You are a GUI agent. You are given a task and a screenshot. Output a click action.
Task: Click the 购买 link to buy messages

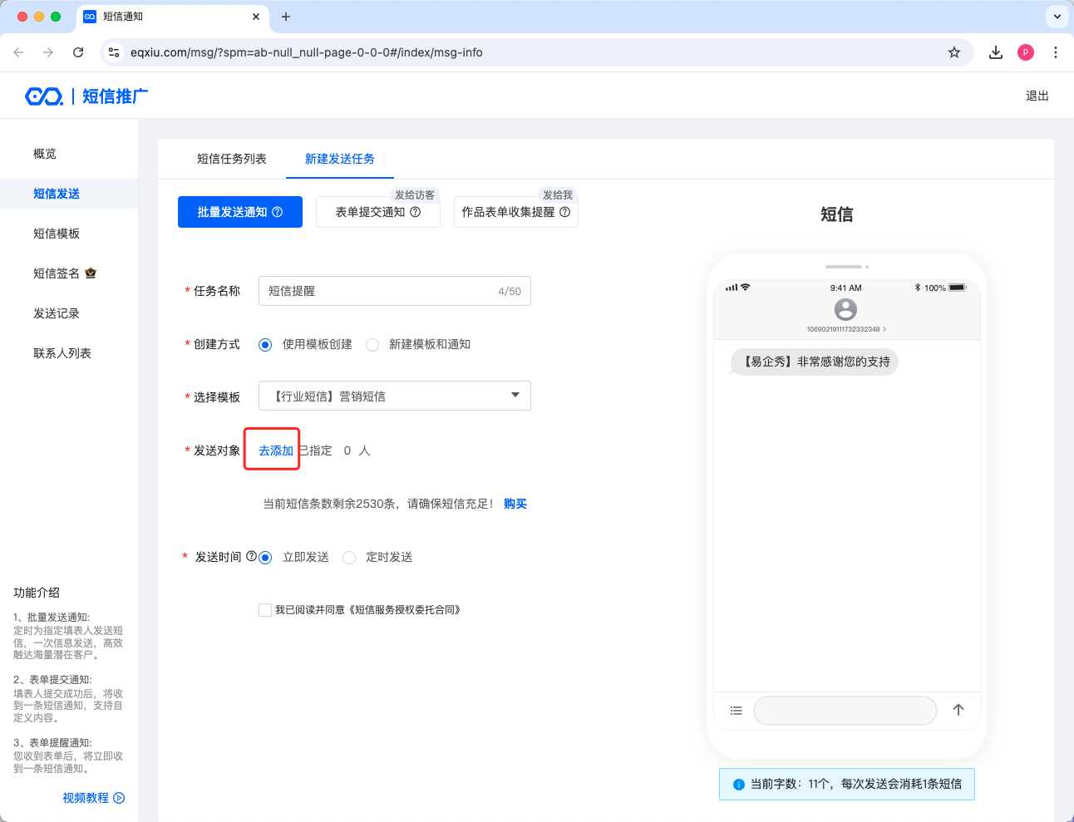[x=515, y=504]
